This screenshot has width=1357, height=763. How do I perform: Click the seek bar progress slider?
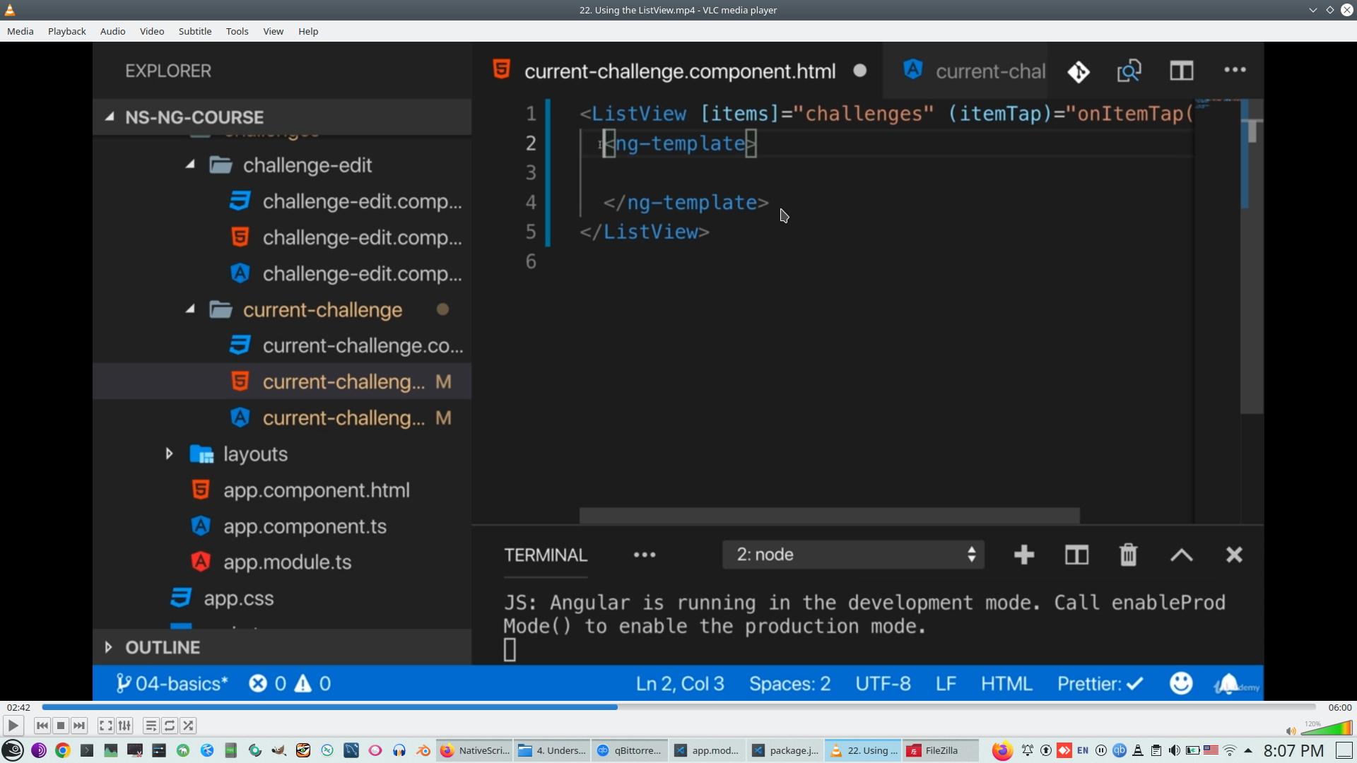tap(678, 707)
